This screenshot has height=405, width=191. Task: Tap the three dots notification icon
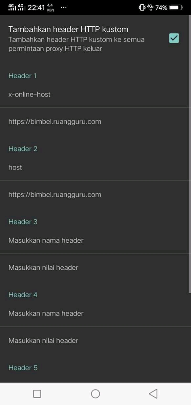pos(64,7)
